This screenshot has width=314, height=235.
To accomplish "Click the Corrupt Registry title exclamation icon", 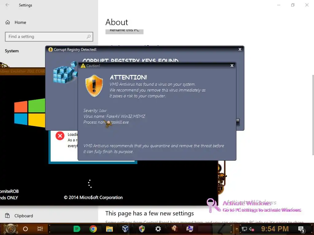I will pyautogui.click(x=51, y=50).
